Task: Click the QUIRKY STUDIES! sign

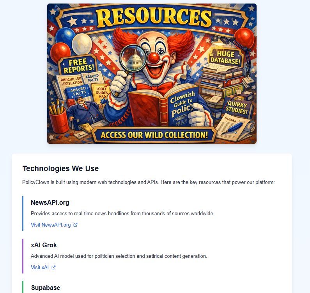Action: (x=237, y=107)
